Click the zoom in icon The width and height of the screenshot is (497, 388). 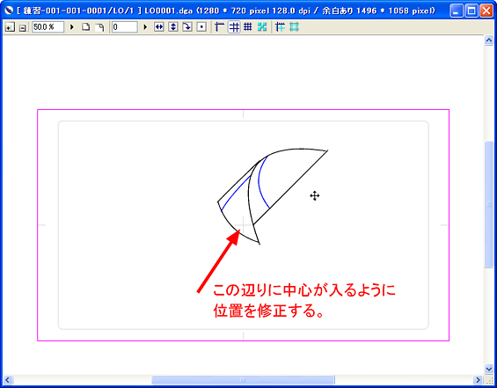click(10, 27)
